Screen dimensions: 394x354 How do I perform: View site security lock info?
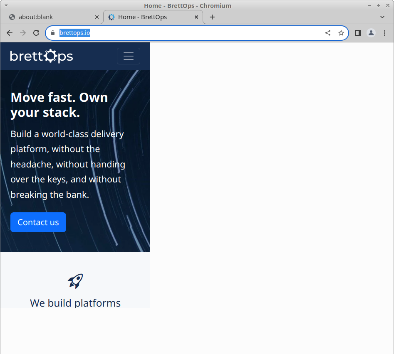[53, 33]
